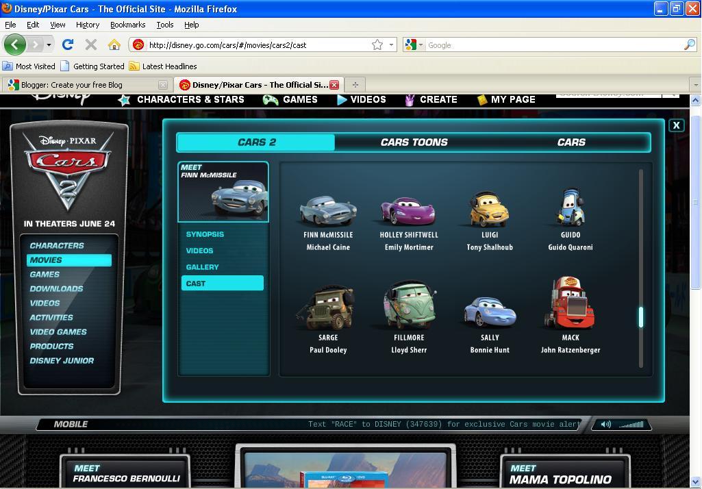Open the Tools menu
This screenshot has width=702, height=489.
pyautogui.click(x=165, y=25)
